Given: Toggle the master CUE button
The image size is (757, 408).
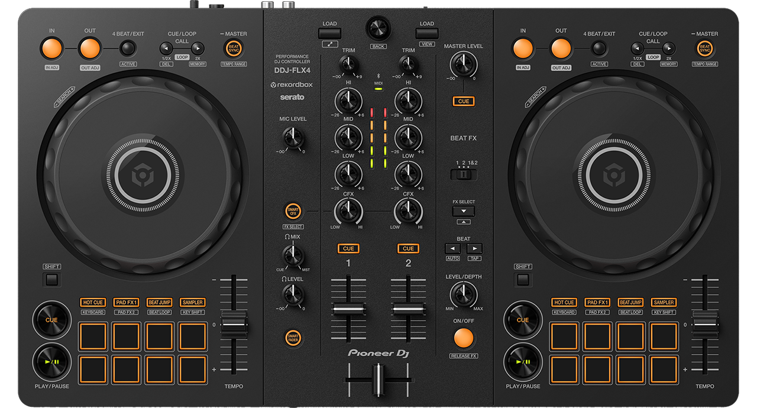Looking at the screenshot, I should [464, 101].
